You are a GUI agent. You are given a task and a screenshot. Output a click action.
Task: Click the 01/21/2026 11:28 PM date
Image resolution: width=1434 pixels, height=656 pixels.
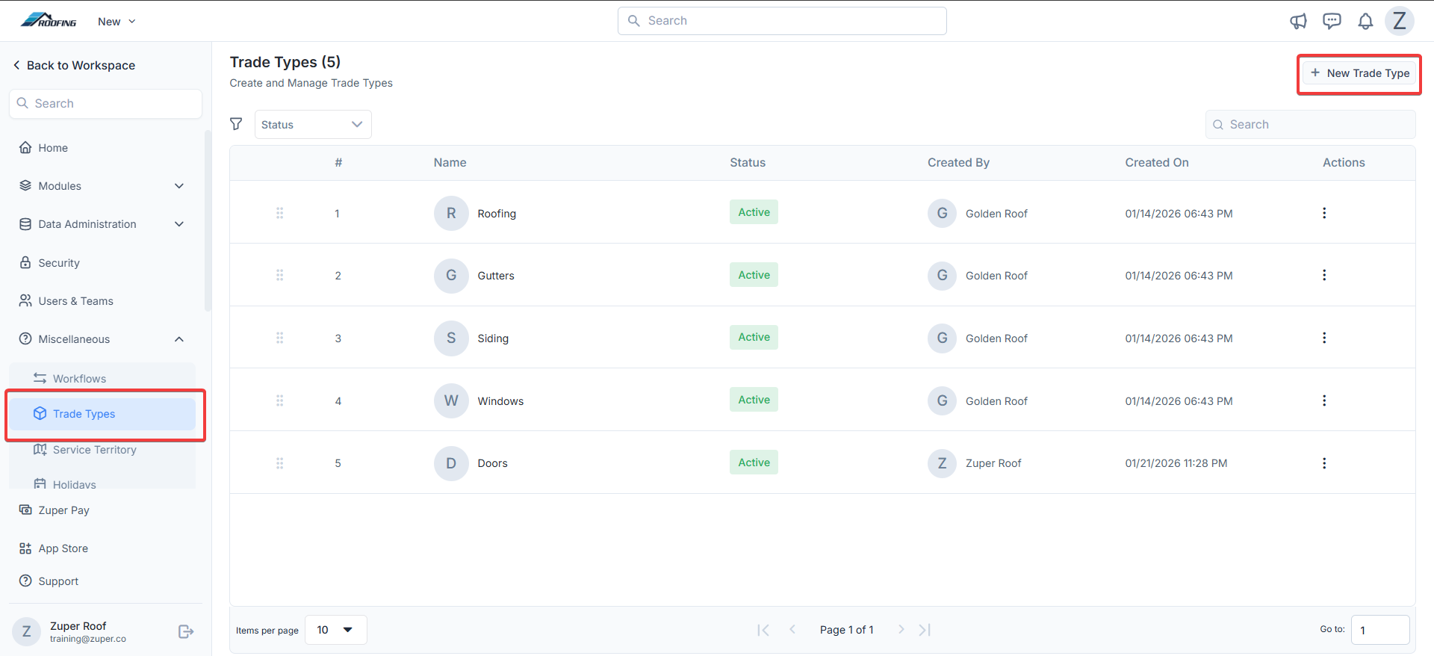coord(1176,463)
